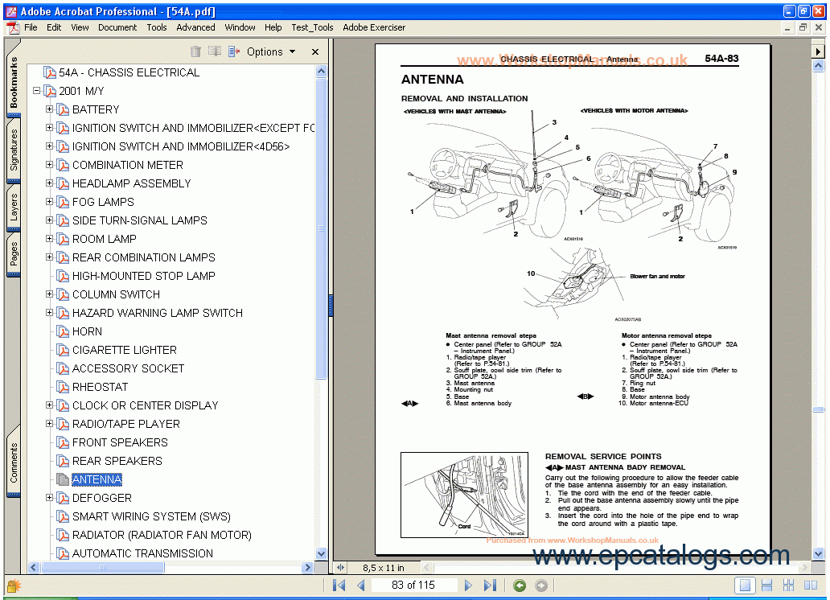Screen dimensions: 830x600
Task: Select single page layout icon
Action: [745, 586]
